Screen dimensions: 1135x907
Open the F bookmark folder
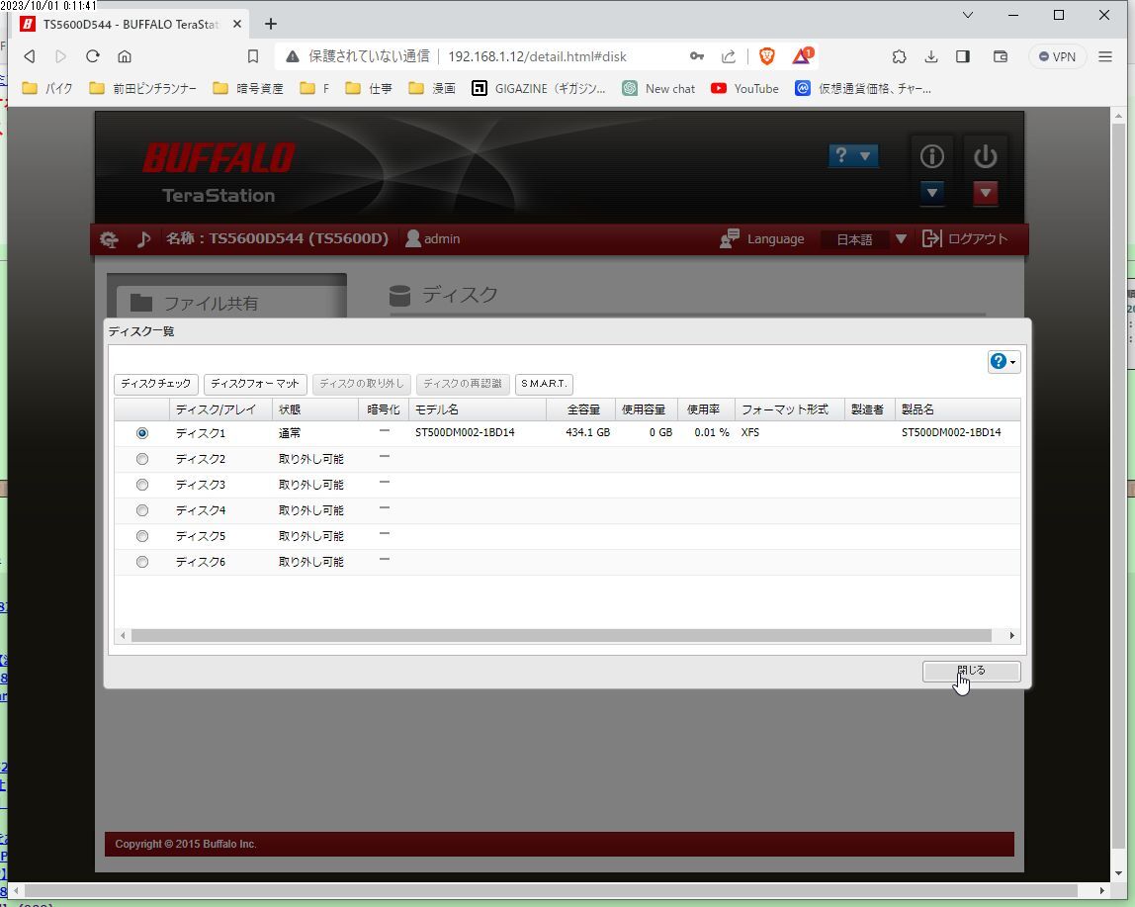[x=314, y=88]
